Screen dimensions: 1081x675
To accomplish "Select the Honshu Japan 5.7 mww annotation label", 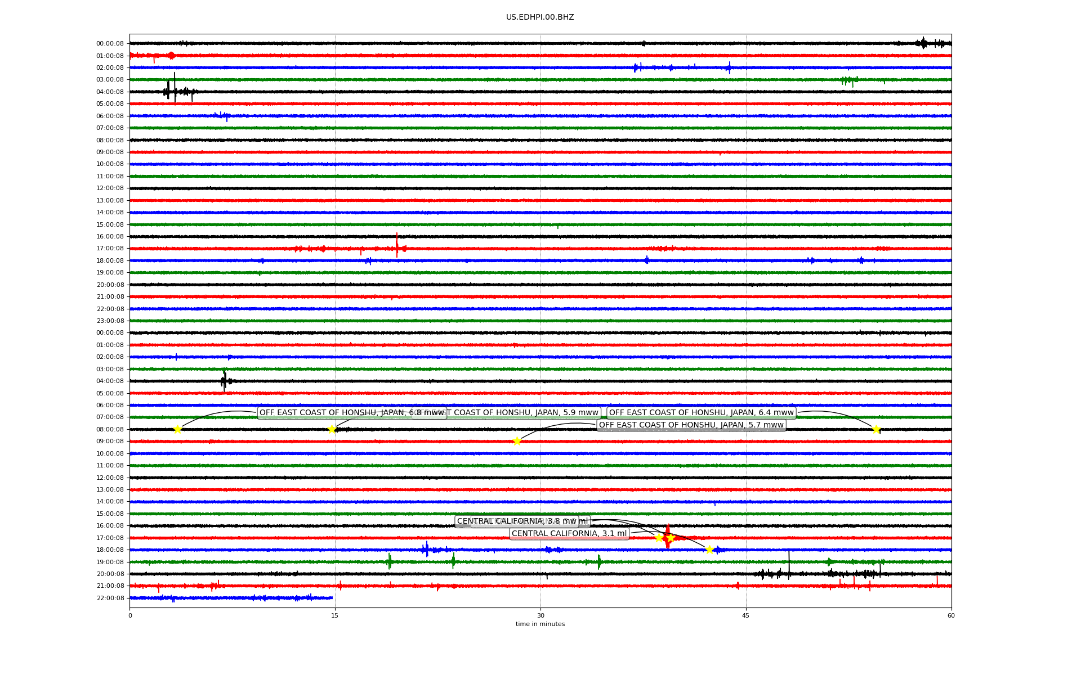I will [691, 425].
